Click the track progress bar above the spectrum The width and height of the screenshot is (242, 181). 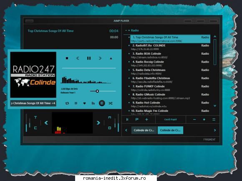click(89, 68)
